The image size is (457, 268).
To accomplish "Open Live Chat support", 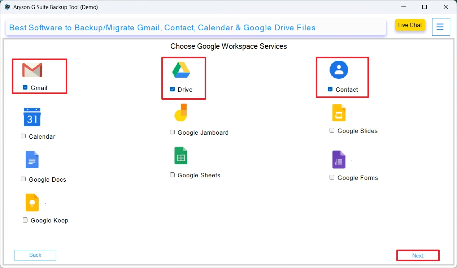I will 410,25.
